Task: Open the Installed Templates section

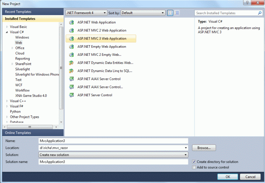Action: pyautogui.click(x=33, y=19)
